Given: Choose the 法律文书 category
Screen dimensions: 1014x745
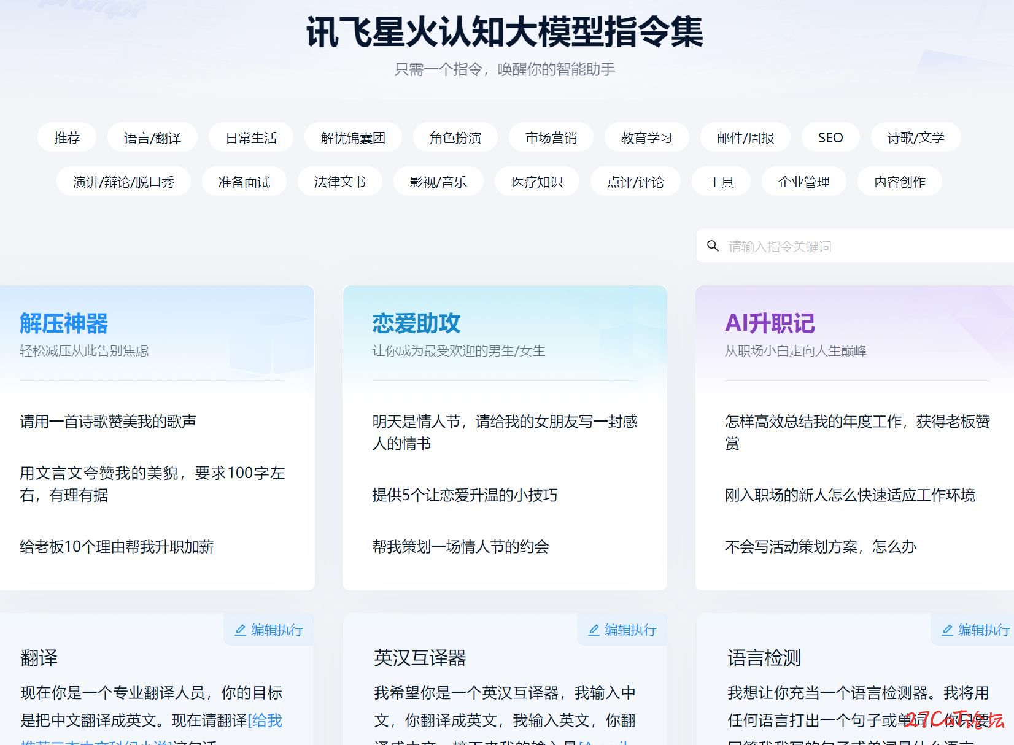Looking at the screenshot, I should (339, 182).
